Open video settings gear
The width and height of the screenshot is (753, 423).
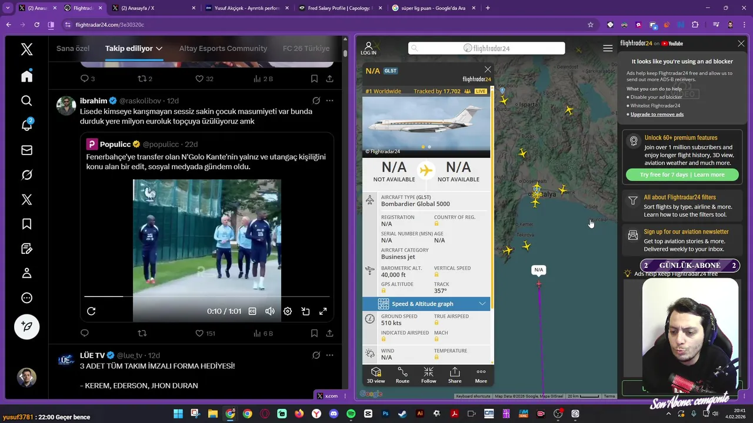click(x=288, y=311)
